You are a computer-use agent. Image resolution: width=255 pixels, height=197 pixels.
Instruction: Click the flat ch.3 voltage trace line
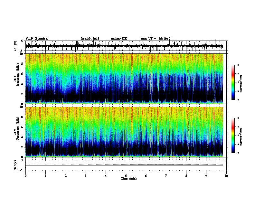pyautogui.click(x=124, y=165)
